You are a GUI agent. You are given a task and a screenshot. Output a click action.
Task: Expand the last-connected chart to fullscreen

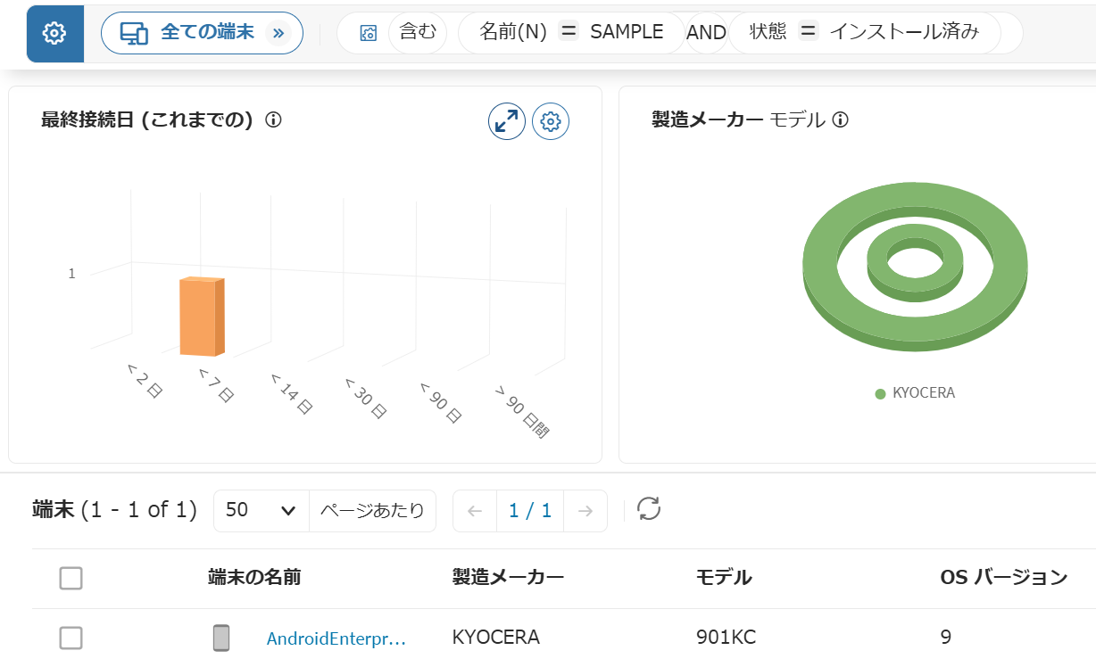[x=507, y=121]
